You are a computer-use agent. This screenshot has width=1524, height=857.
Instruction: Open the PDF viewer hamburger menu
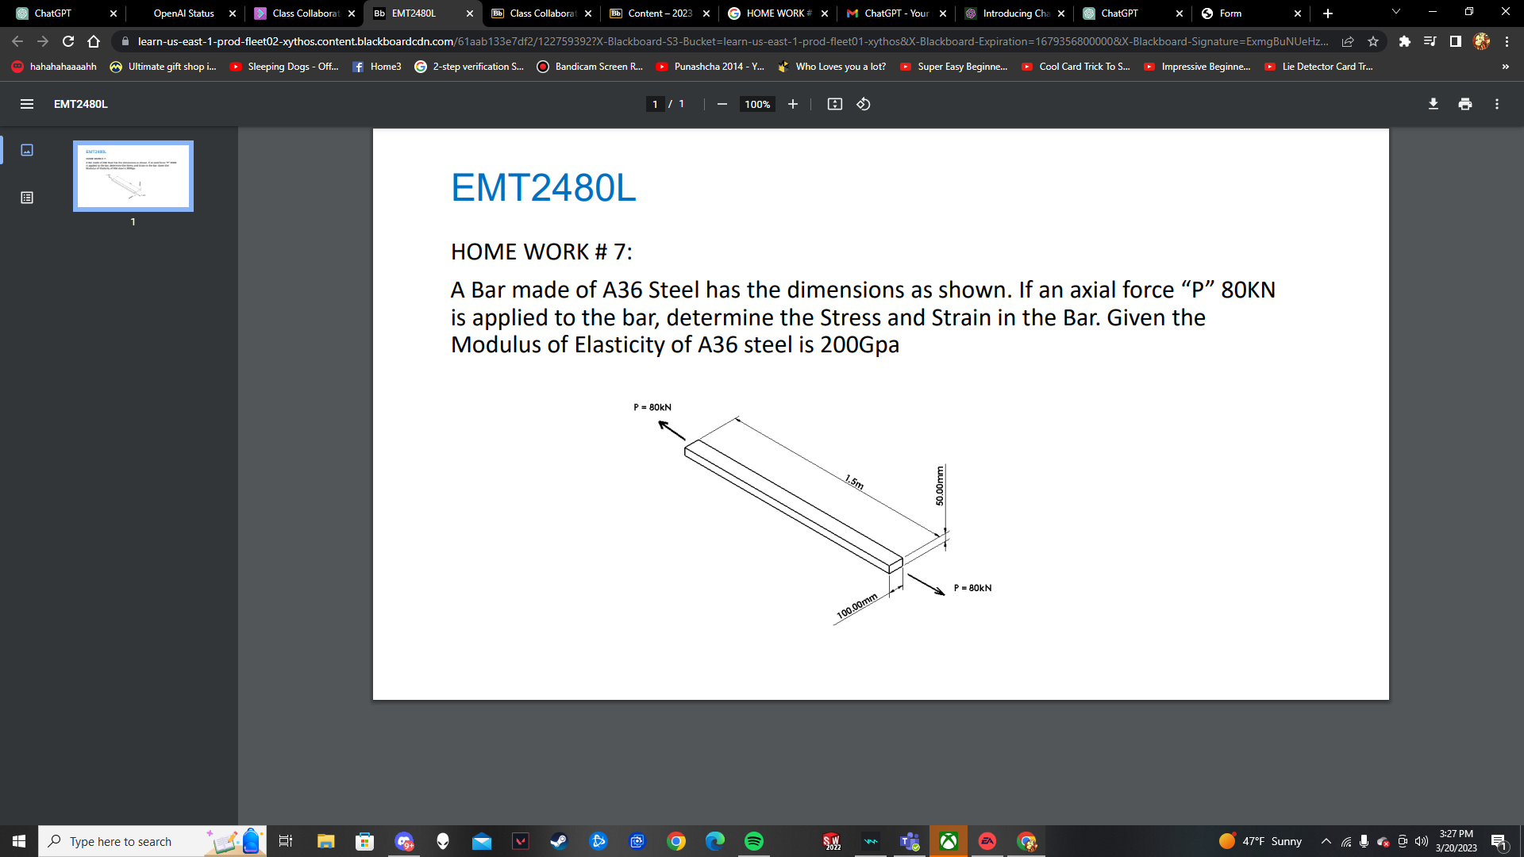(26, 104)
